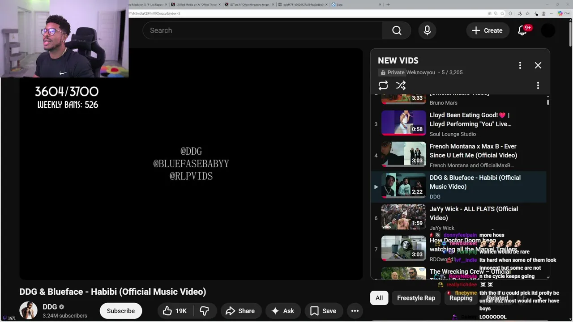Switch to the "Red Media on X: Offset Threat" tab

tap(195, 4)
